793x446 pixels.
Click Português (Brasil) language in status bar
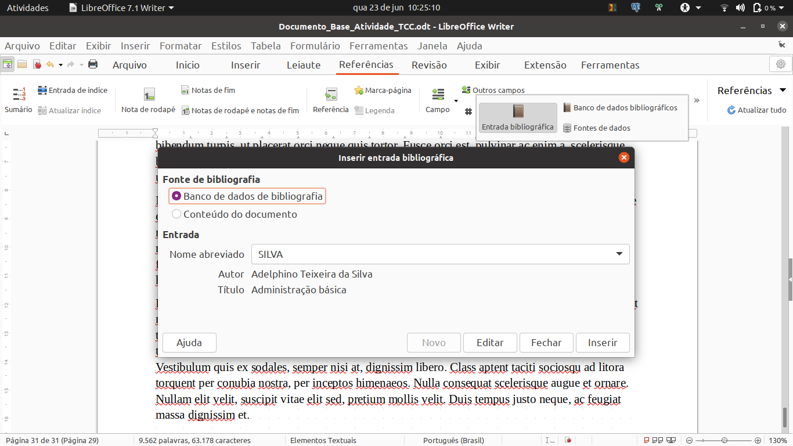[x=453, y=440]
